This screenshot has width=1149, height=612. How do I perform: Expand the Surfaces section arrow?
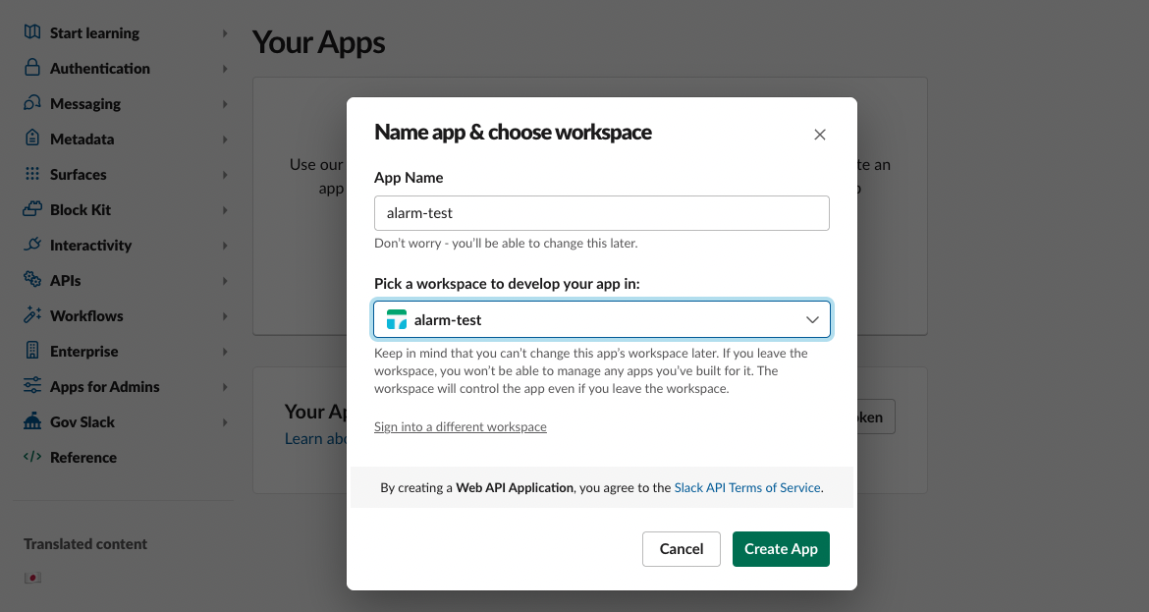click(x=225, y=175)
